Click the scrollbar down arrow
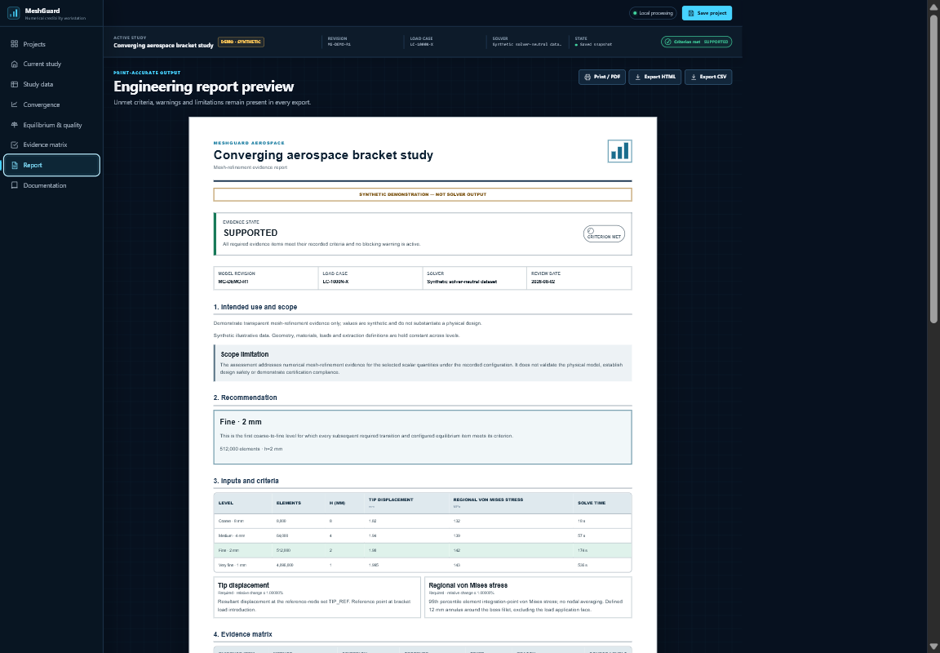This screenshot has width=940, height=653. [933, 646]
